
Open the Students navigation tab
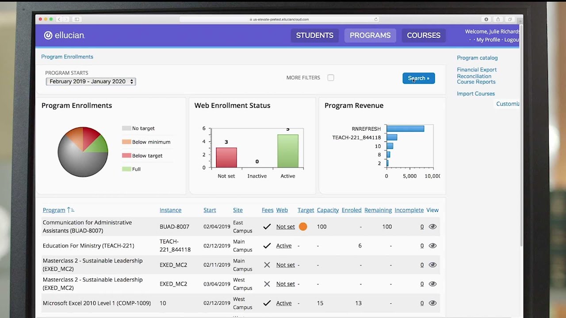click(314, 35)
